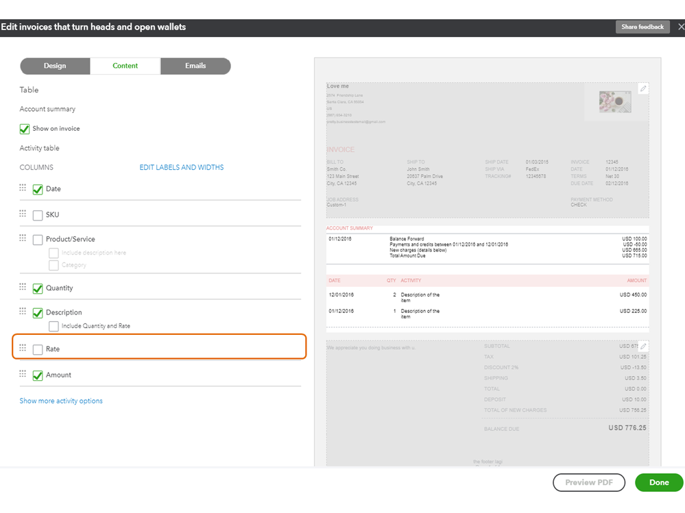Click the USD 450.00 amount in preview

(x=633, y=295)
